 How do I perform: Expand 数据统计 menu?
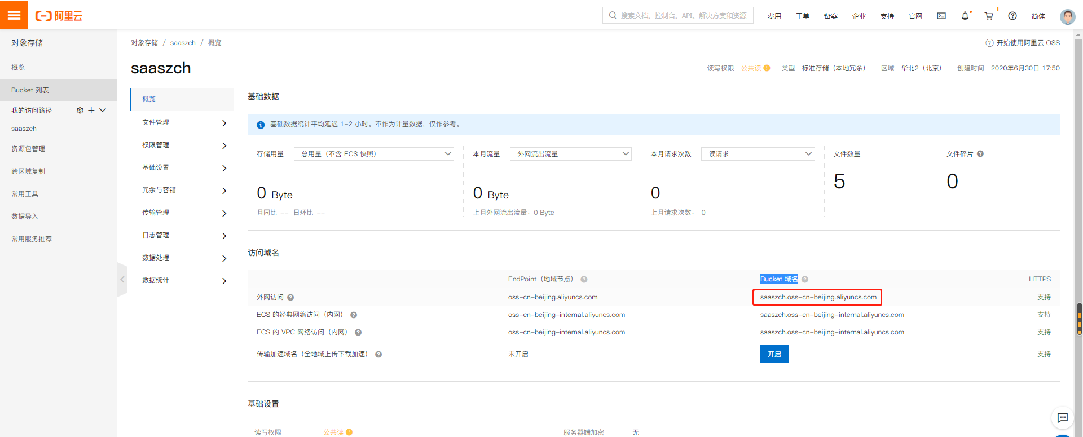click(182, 280)
